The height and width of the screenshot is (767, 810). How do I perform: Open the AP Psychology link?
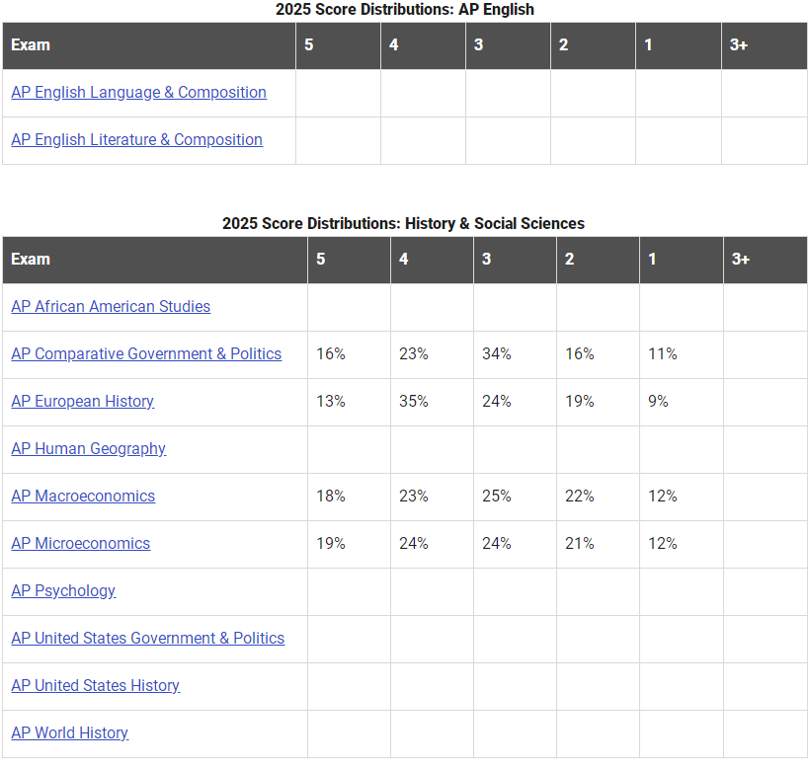point(63,591)
